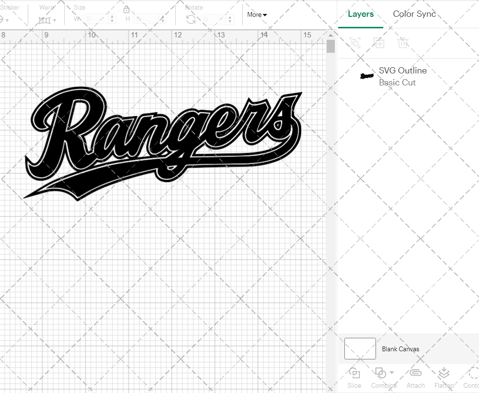Open the More dropdown in the toolbar
479x393 pixels.
point(257,15)
